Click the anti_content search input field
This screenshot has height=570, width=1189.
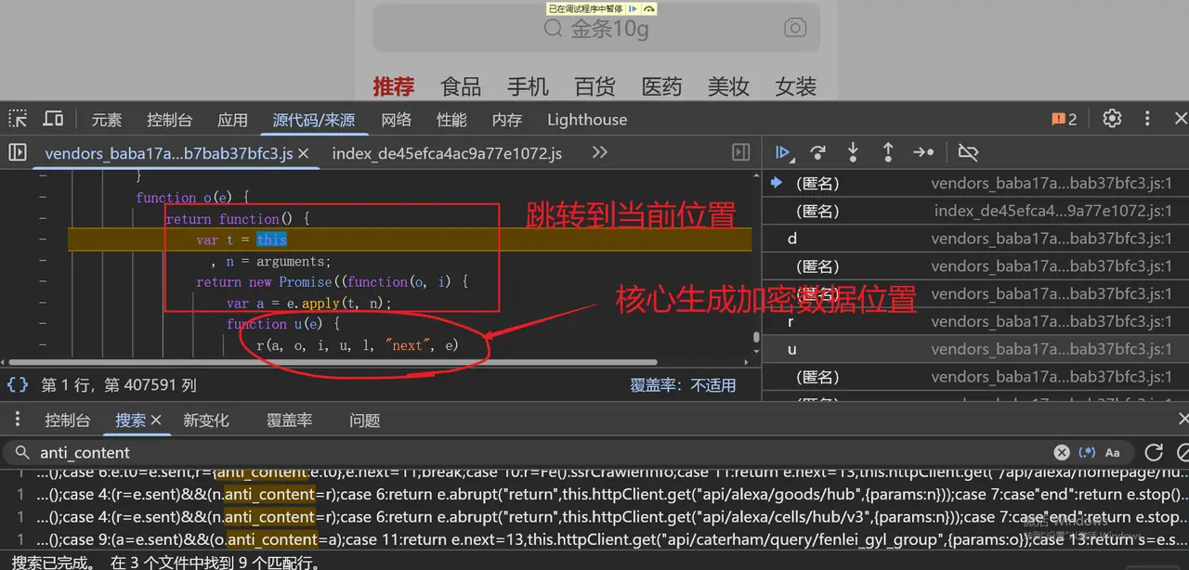tap(539, 453)
